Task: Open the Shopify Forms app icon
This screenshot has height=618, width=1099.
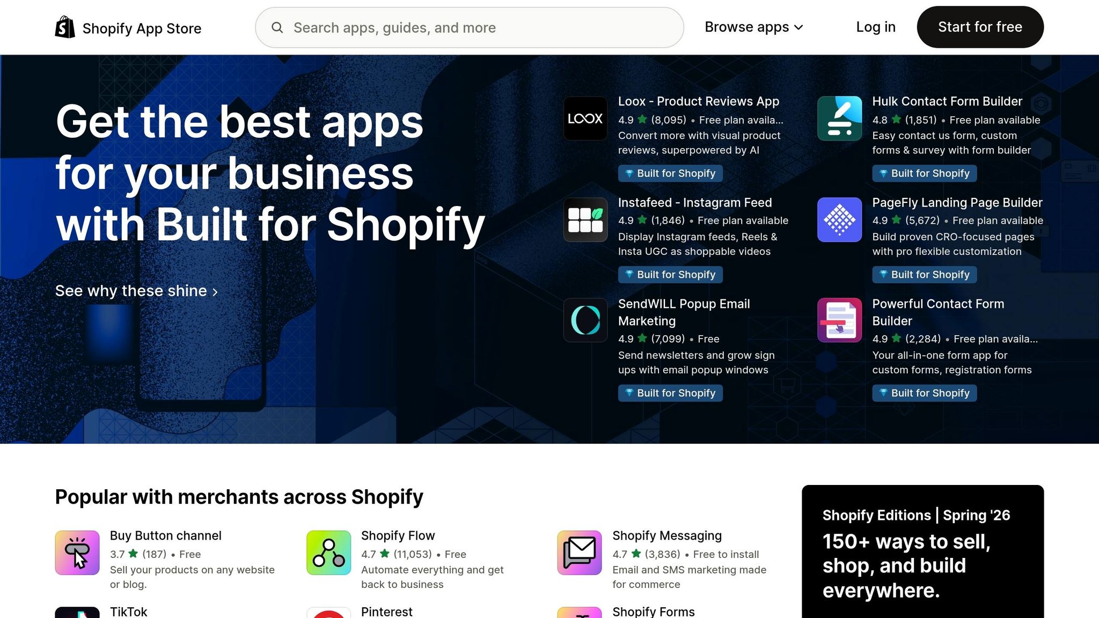Action: pos(580,613)
